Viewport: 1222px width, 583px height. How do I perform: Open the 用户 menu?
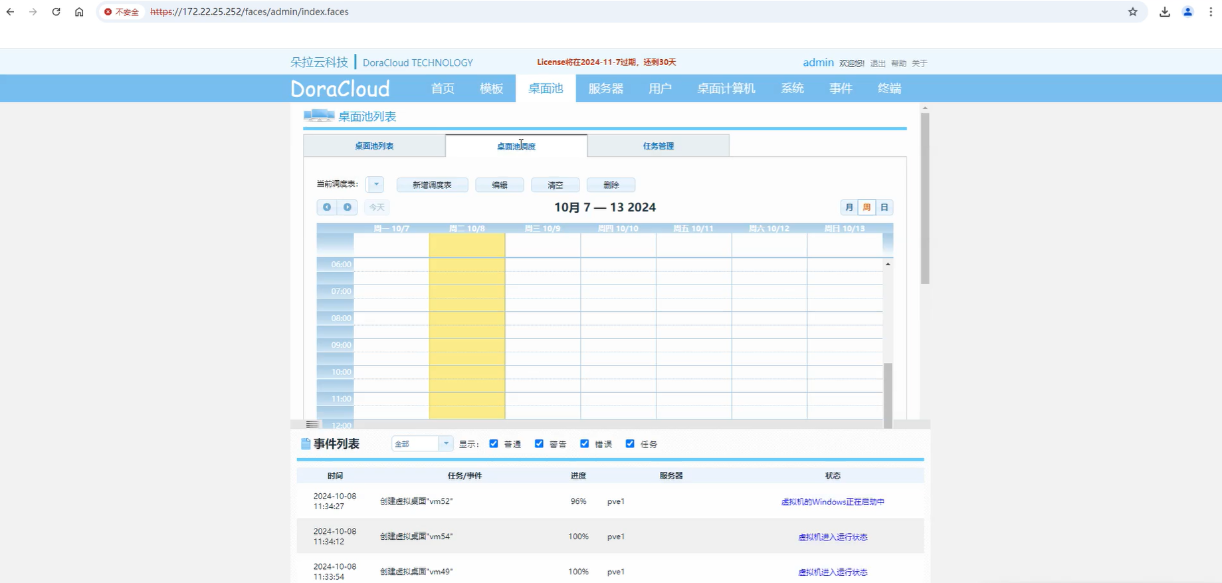[x=660, y=88]
